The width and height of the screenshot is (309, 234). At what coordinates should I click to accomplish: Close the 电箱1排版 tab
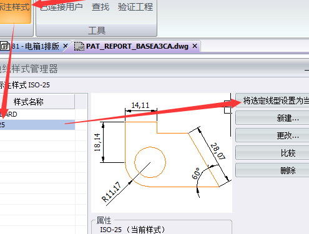click(65, 46)
